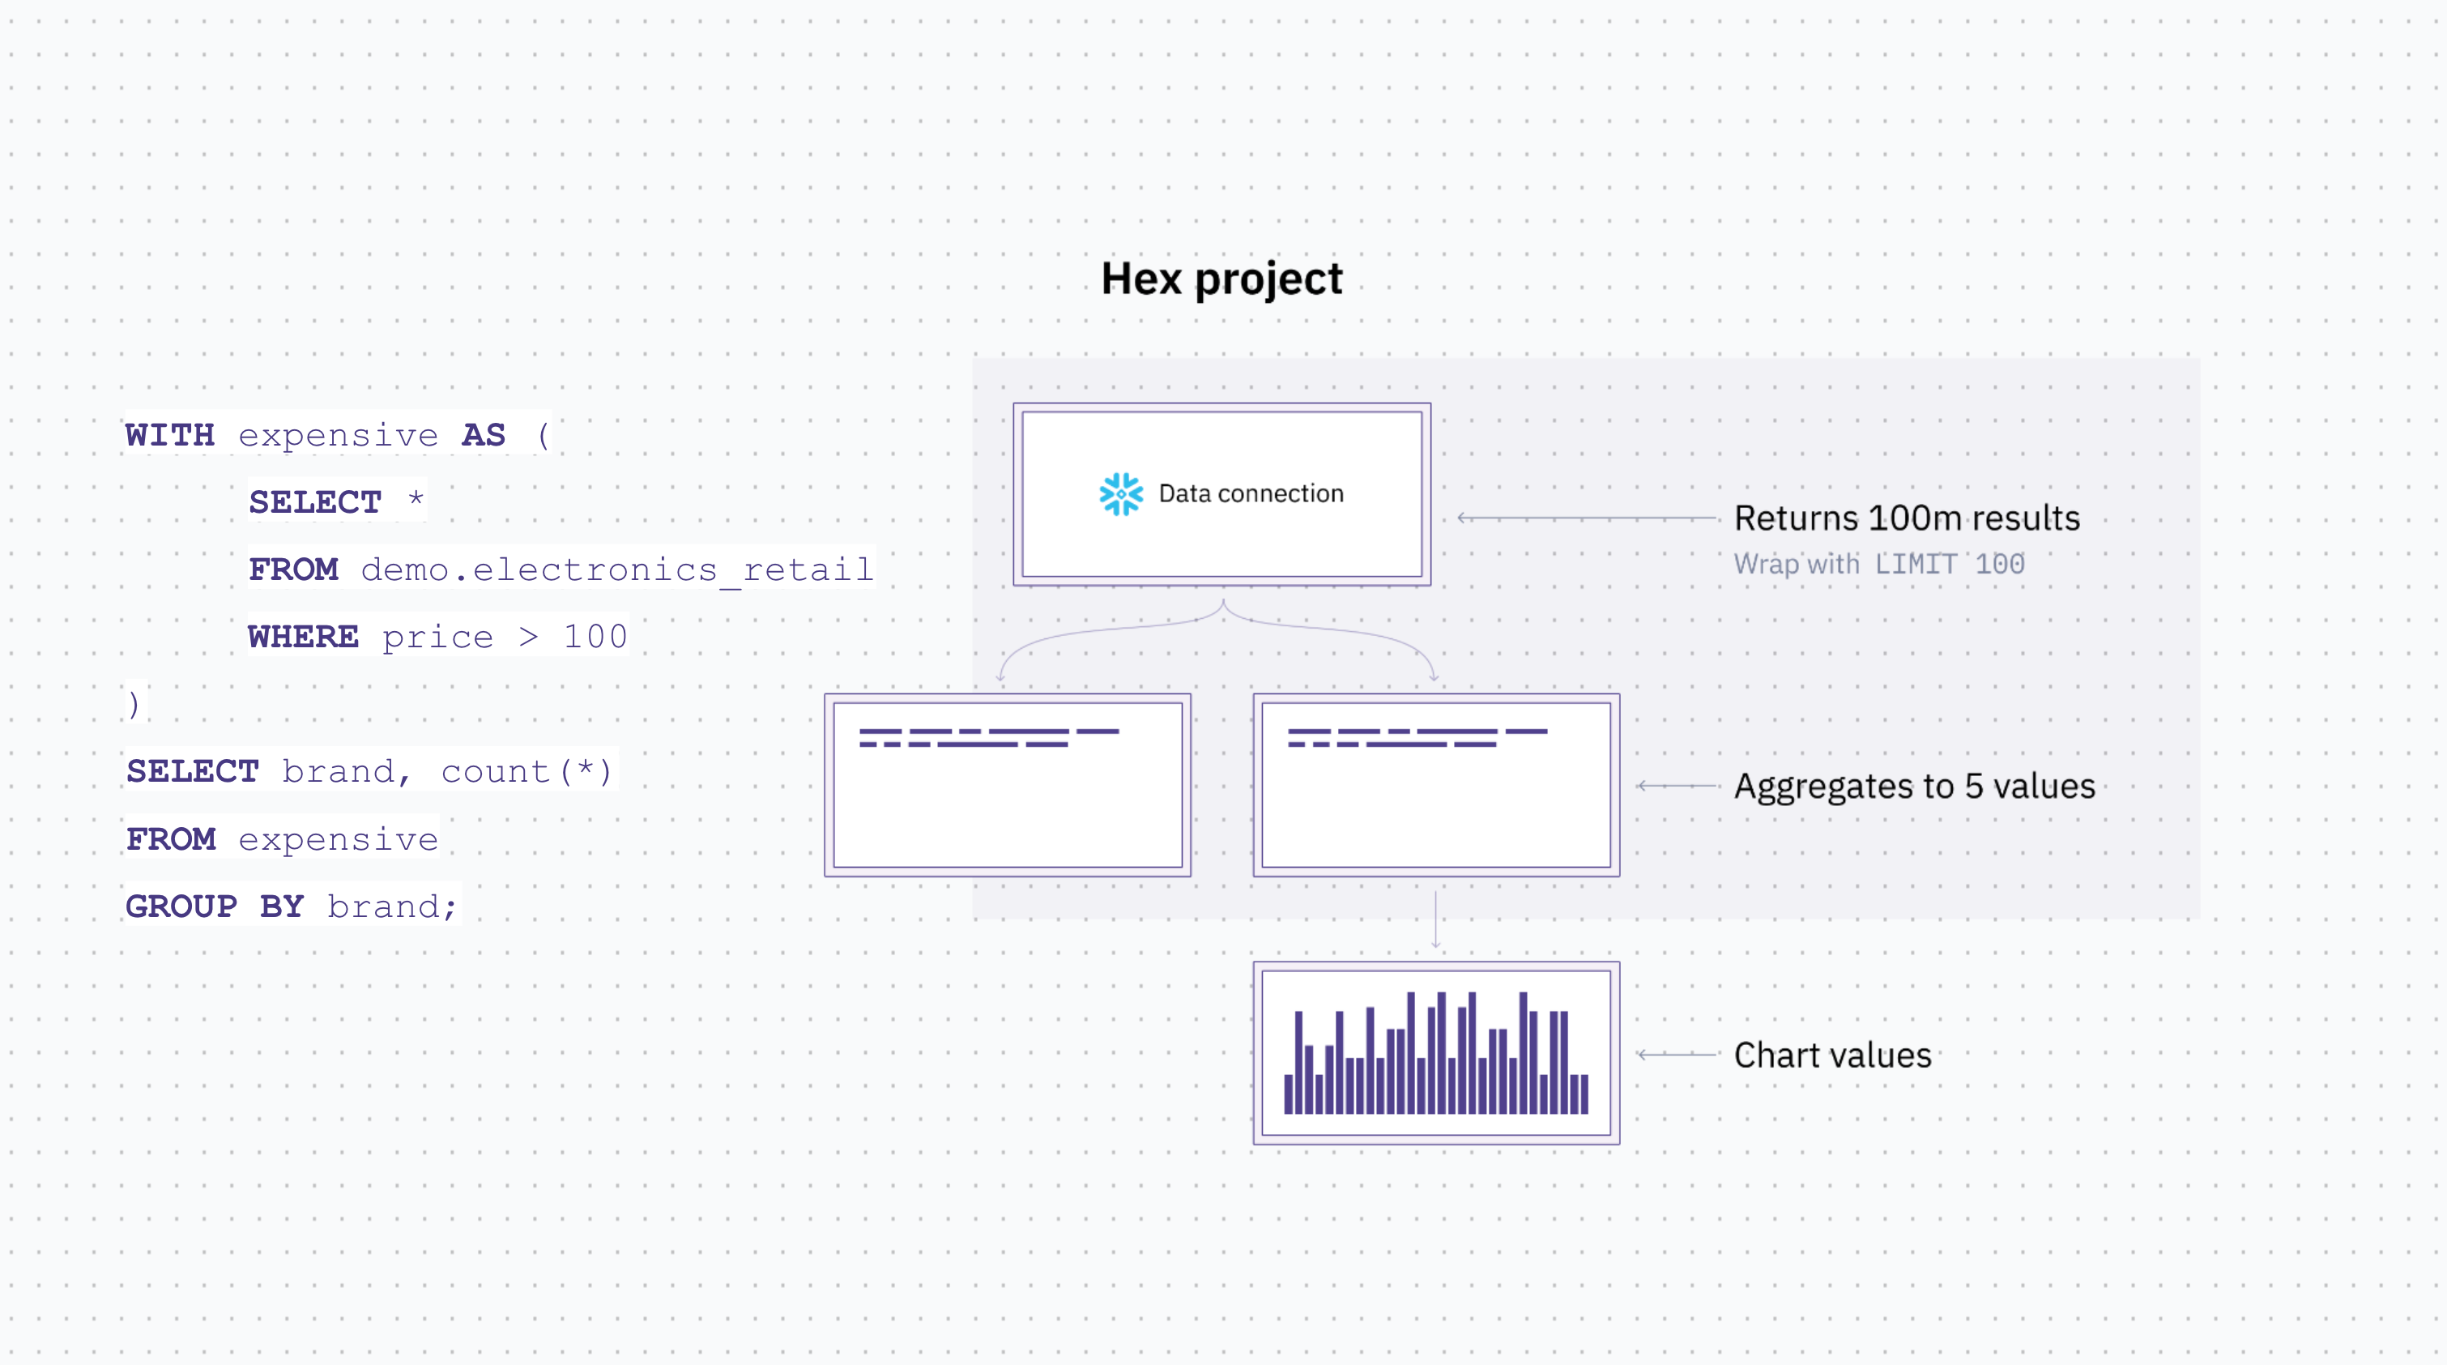
Task: Click the downward arrow above the chart
Action: pyautogui.click(x=1435, y=919)
